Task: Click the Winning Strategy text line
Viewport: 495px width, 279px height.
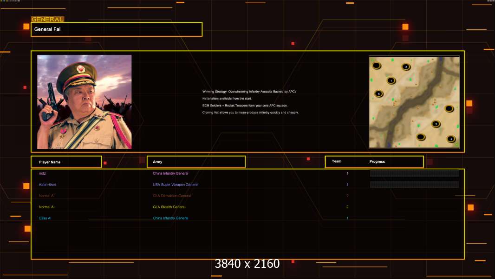Action: tap(249, 92)
